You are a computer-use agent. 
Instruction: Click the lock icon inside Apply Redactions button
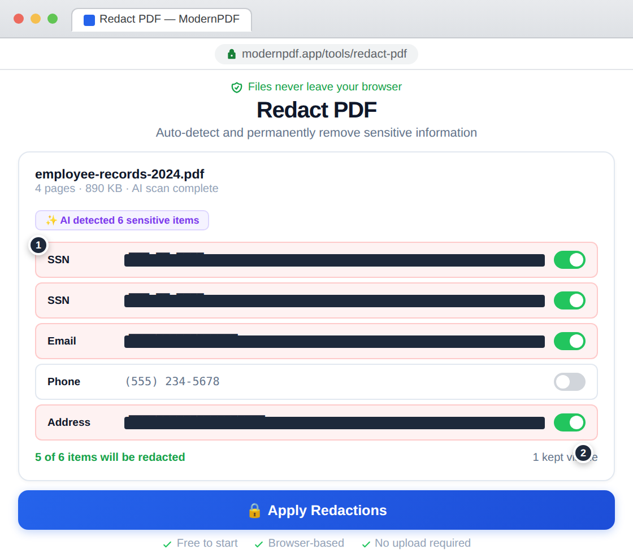pyautogui.click(x=254, y=510)
